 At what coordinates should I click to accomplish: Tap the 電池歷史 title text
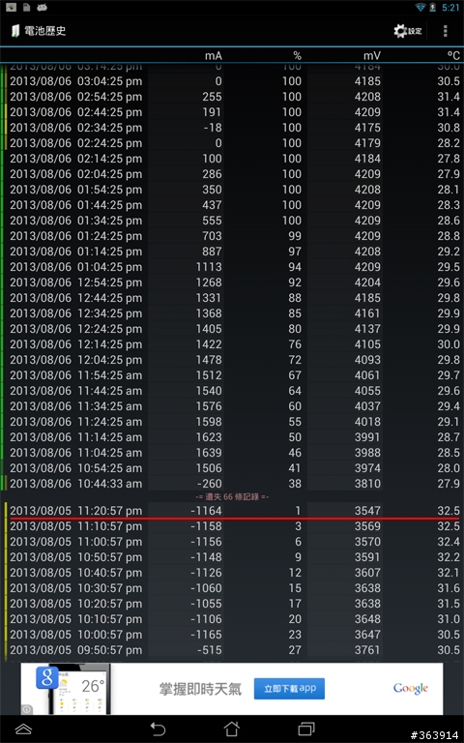click(x=45, y=31)
